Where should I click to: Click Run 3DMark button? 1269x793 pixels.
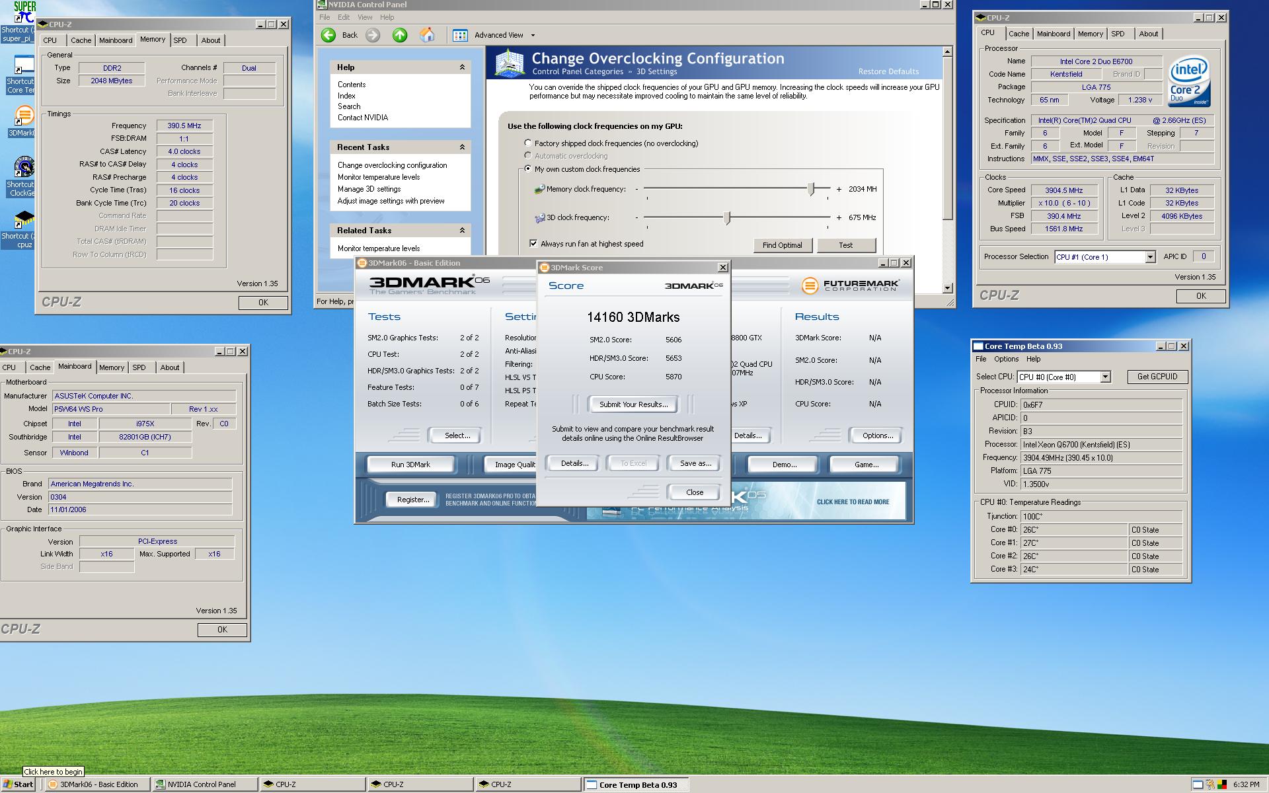pos(410,465)
